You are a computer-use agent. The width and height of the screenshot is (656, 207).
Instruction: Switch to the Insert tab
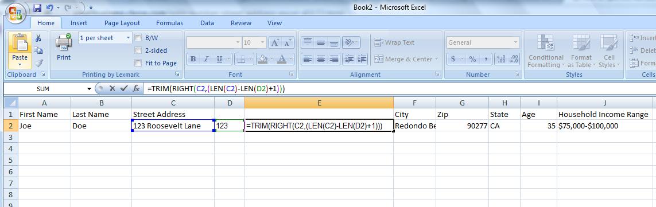(79, 23)
